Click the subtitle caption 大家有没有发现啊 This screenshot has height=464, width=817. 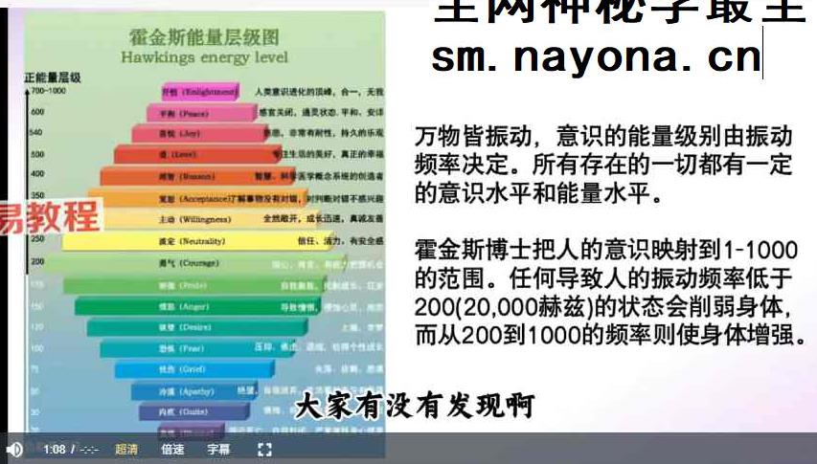[415, 406]
